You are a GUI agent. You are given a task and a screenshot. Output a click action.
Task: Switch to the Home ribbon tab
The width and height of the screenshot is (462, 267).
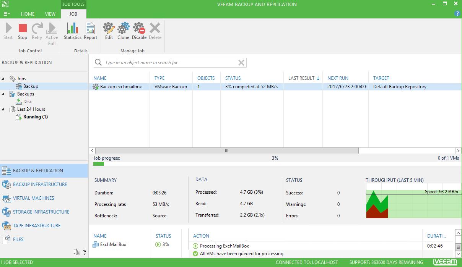click(x=28, y=14)
